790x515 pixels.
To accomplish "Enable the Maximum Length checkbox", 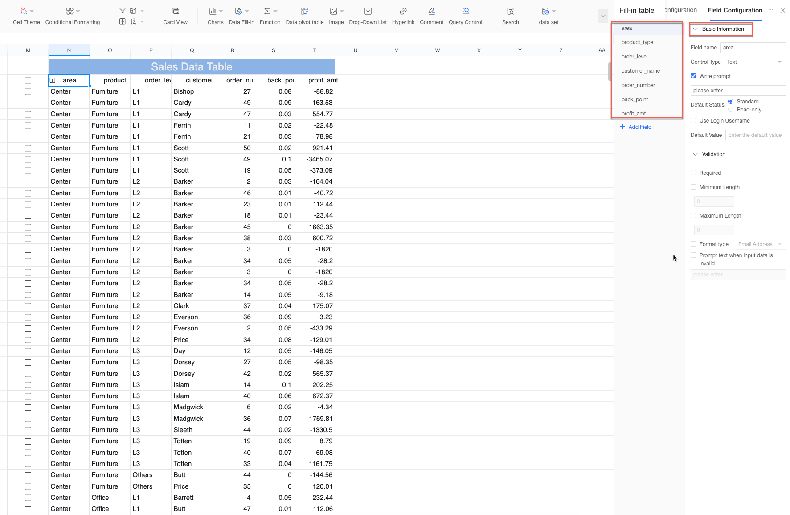I will point(693,216).
